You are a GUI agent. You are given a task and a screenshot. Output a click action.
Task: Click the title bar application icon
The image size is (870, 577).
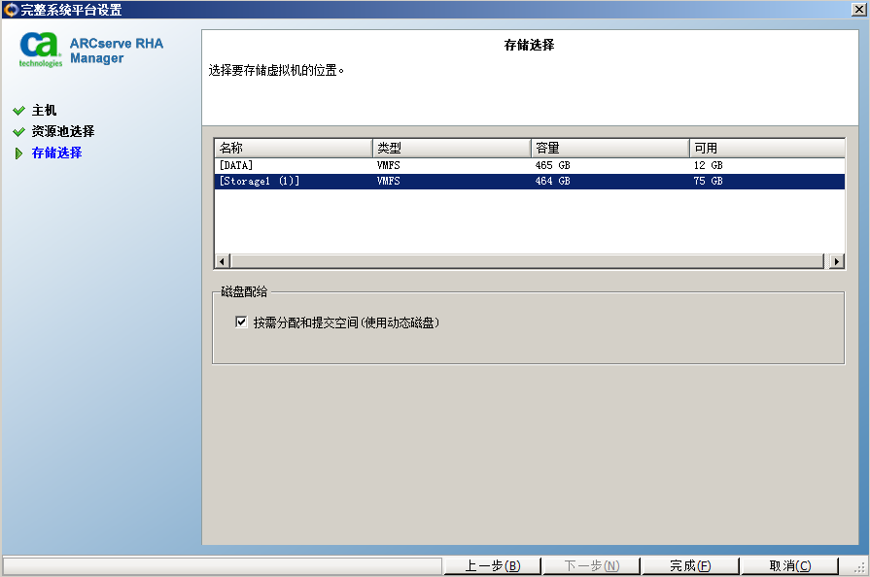tap(11, 10)
